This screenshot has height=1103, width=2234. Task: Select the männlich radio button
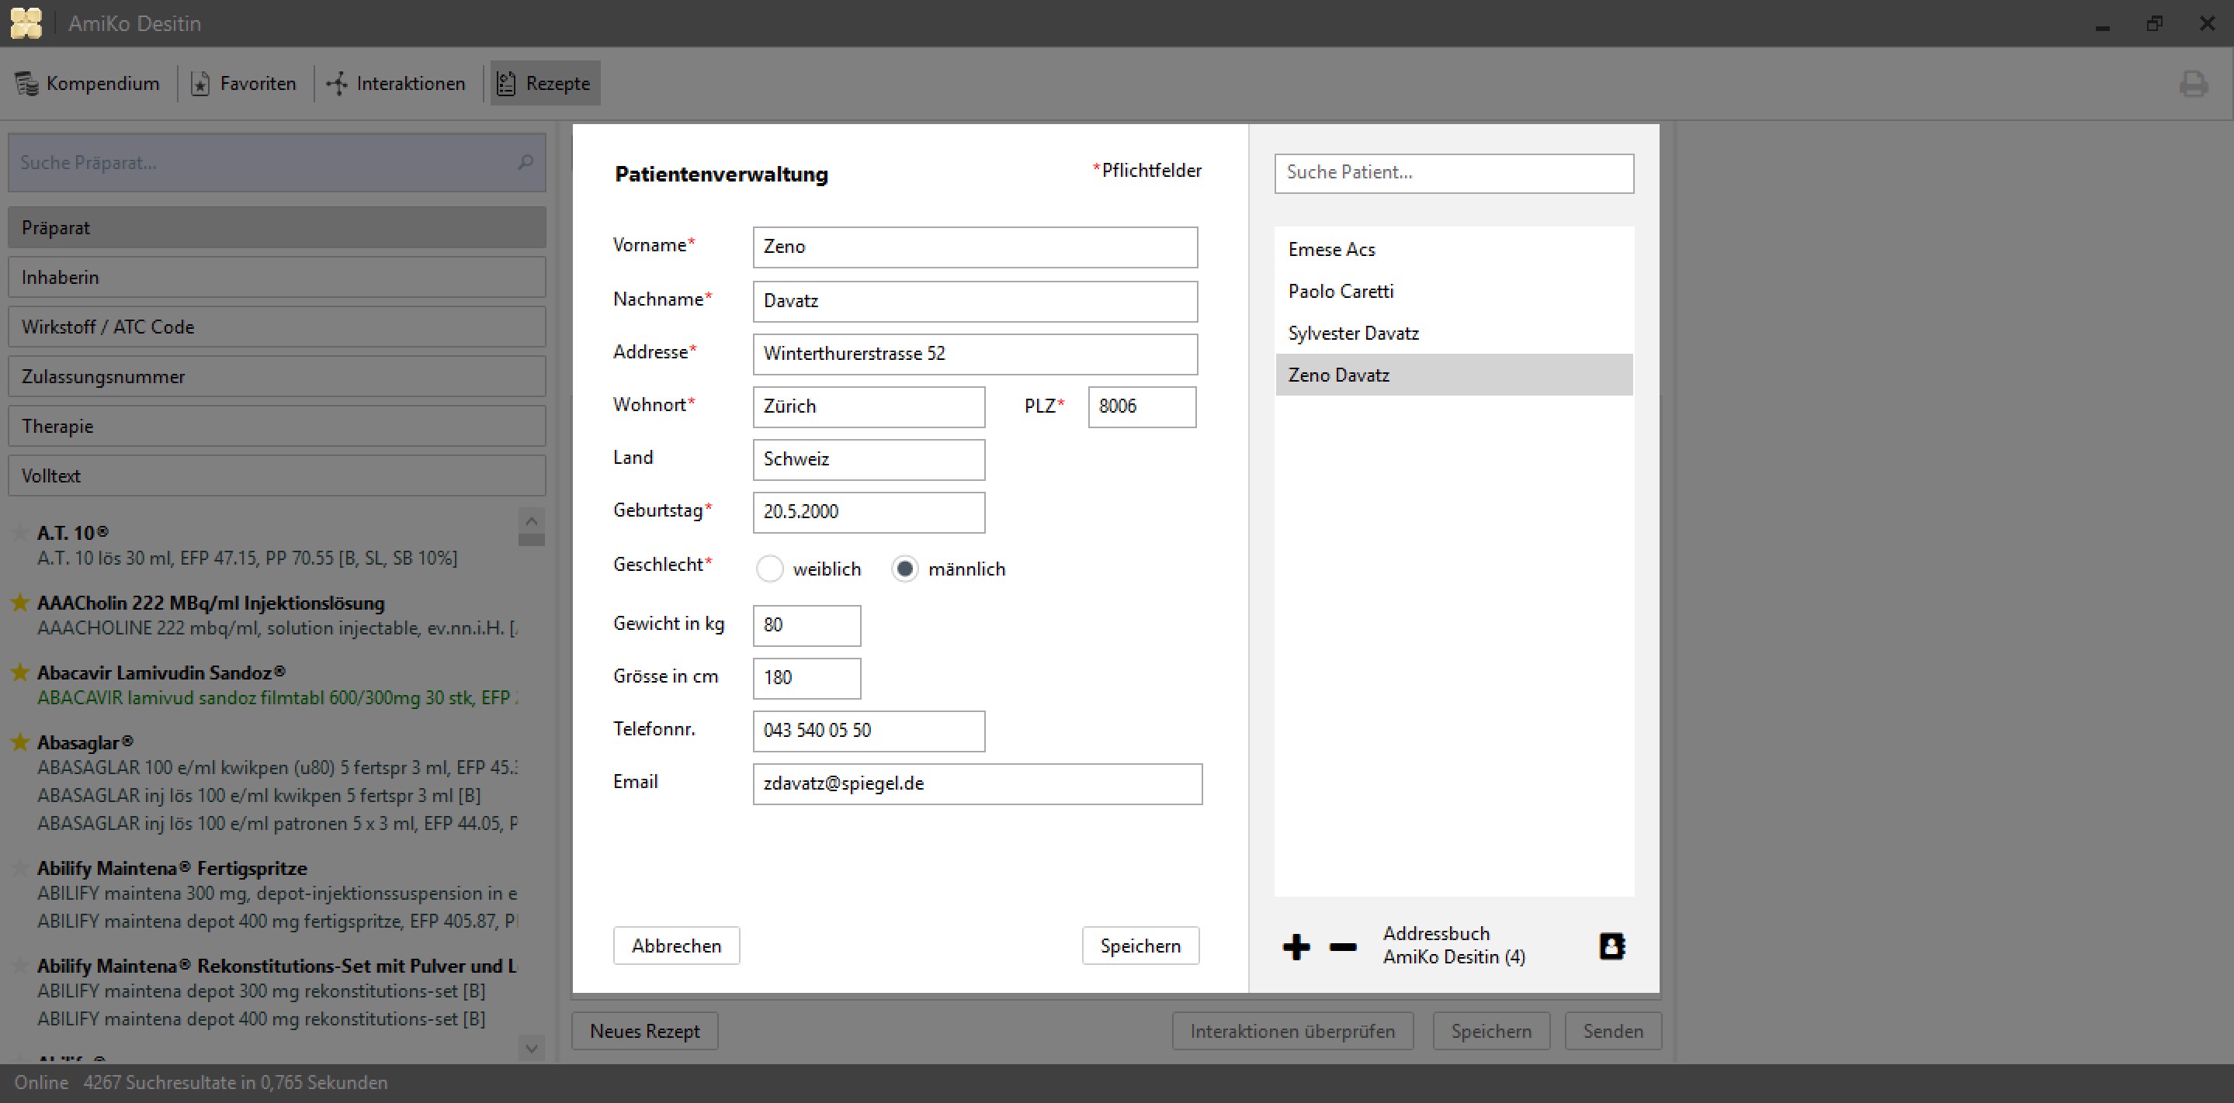(904, 569)
